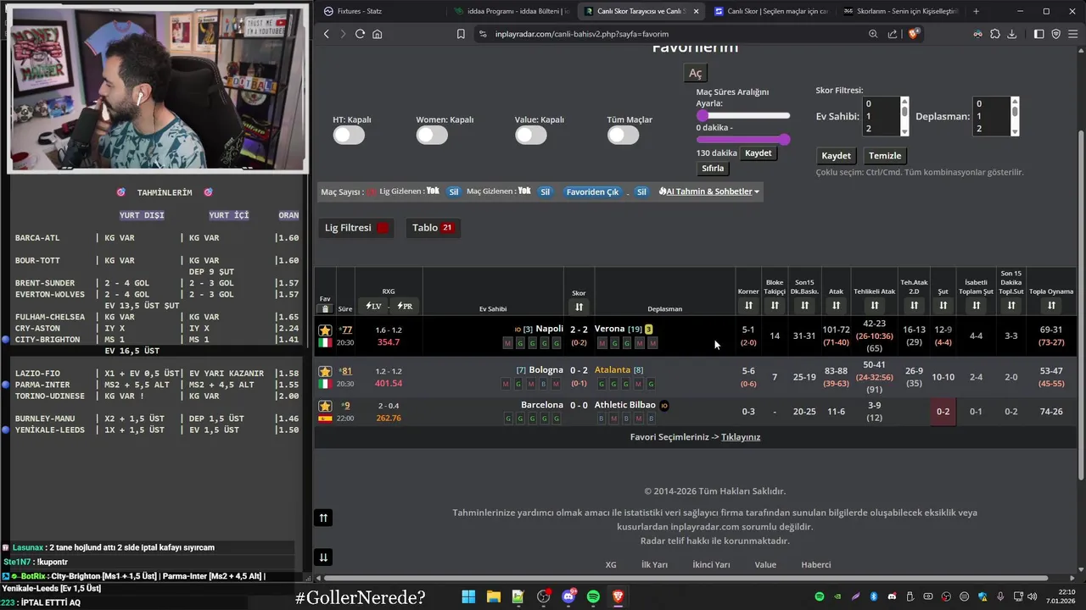1086x610 pixels.
Task: Click the PR lightning button under RXG
Action: (x=405, y=306)
